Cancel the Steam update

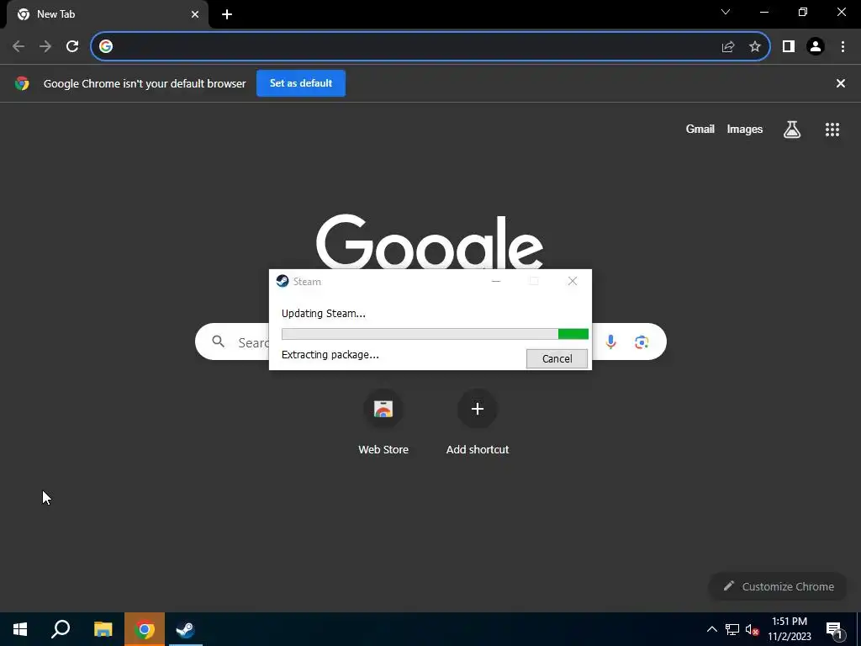[557, 358]
